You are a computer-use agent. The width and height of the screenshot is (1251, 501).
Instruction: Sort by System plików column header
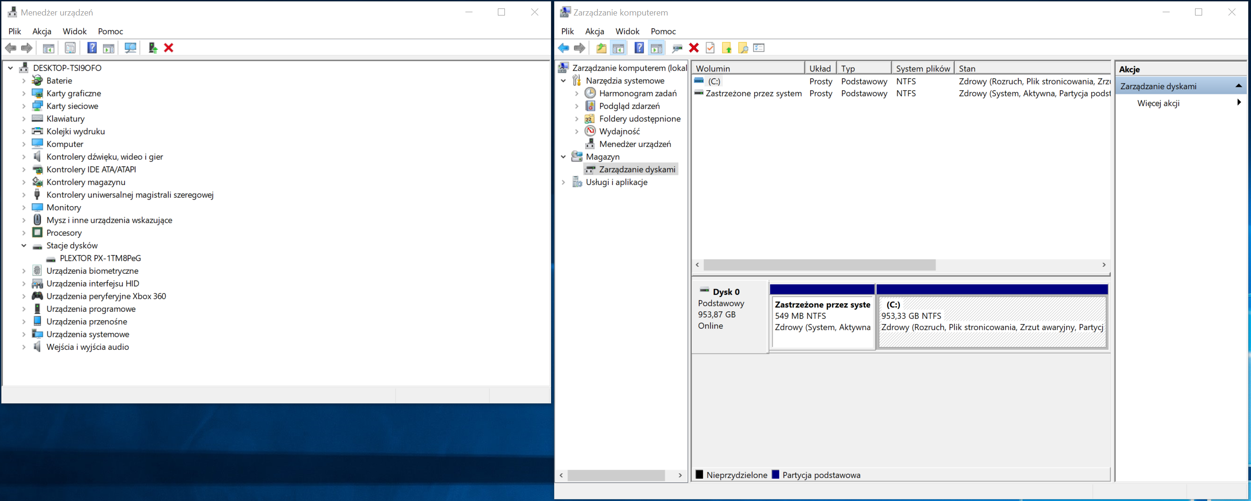(x=923, y=69)
